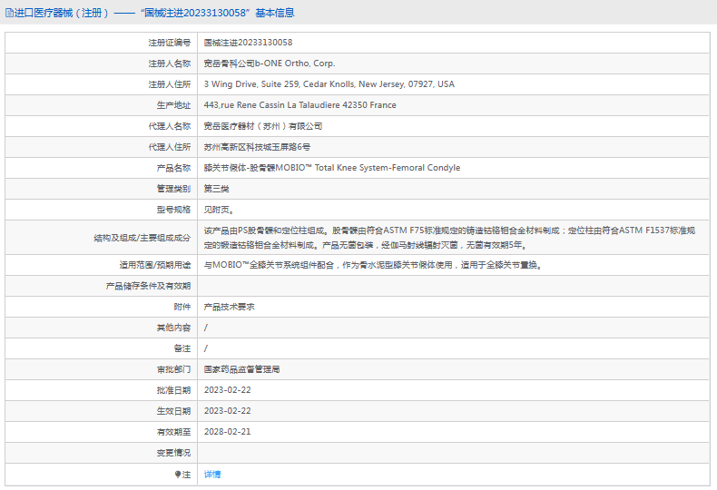Click agent name 宽岳医疗器材（苏州）有限公司
The width and height of the screenshot is (717, 490).
click(262, 126)
